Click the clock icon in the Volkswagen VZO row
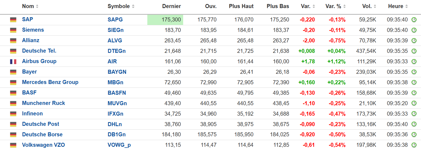Screen dimensions: 421x150 tap(414, 145)
